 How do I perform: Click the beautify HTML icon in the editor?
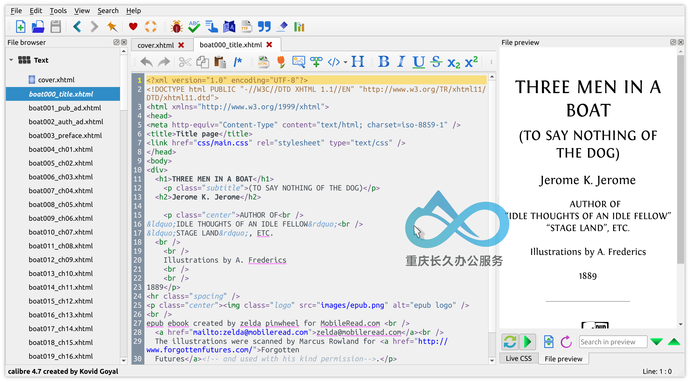coord(263,62)
